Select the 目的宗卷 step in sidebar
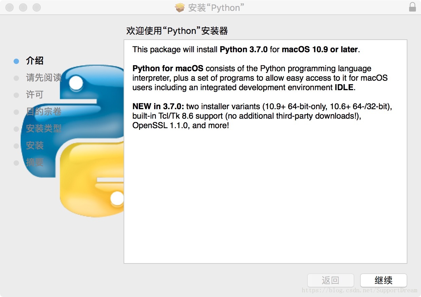 pyautogui.click(x=44, y=112)
